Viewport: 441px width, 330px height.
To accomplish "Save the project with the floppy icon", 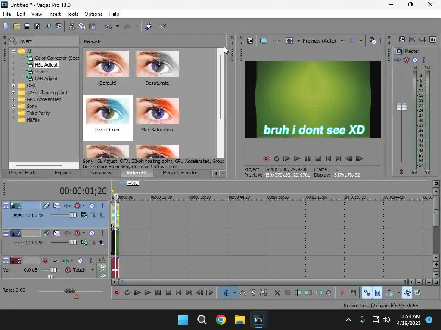I will (x=27, y=26).
